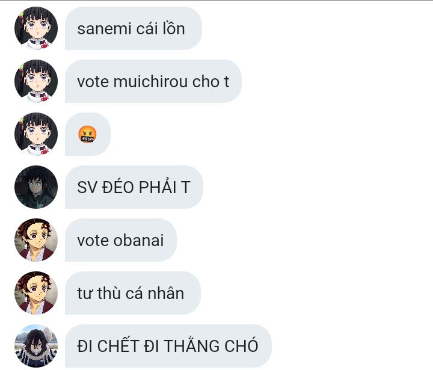Click the all-caps message starting with "SV"

[134, 187]
